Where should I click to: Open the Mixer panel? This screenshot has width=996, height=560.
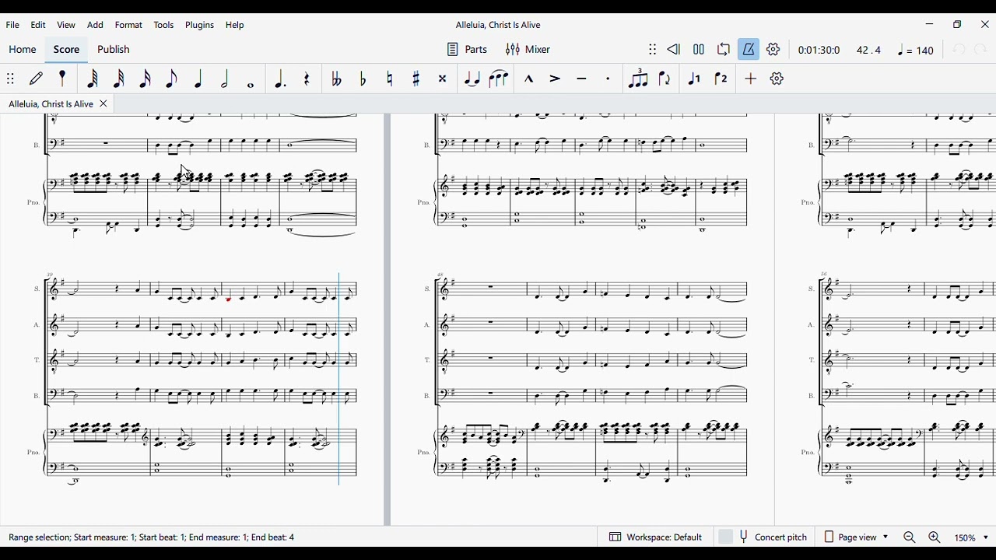pos(529,50)
